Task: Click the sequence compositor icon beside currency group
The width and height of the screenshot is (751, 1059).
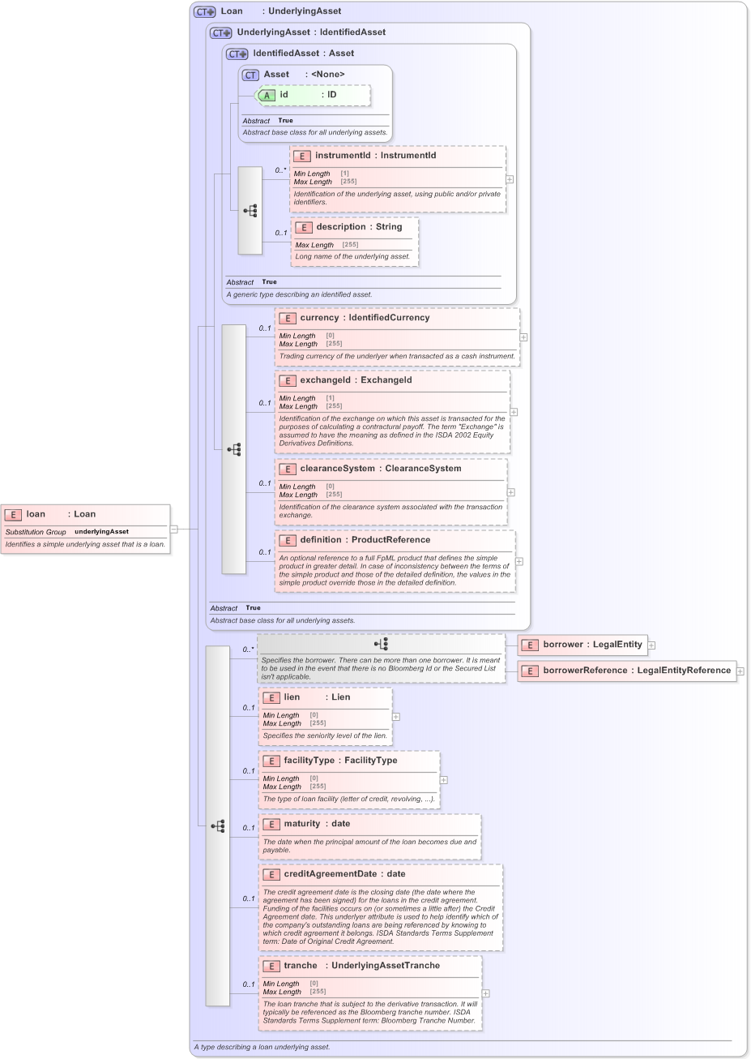Action: pyautogui.click(x=234, y=448)
